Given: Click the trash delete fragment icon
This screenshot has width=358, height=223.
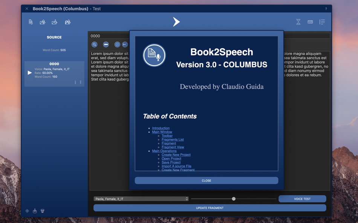Looking at the screenshot, I should (x=43, y=211).
